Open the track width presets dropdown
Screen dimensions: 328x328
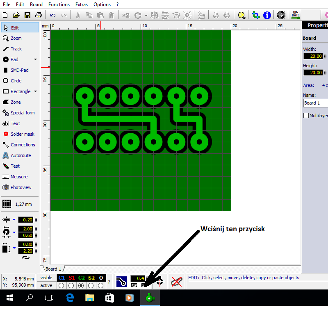coord(14,220)
